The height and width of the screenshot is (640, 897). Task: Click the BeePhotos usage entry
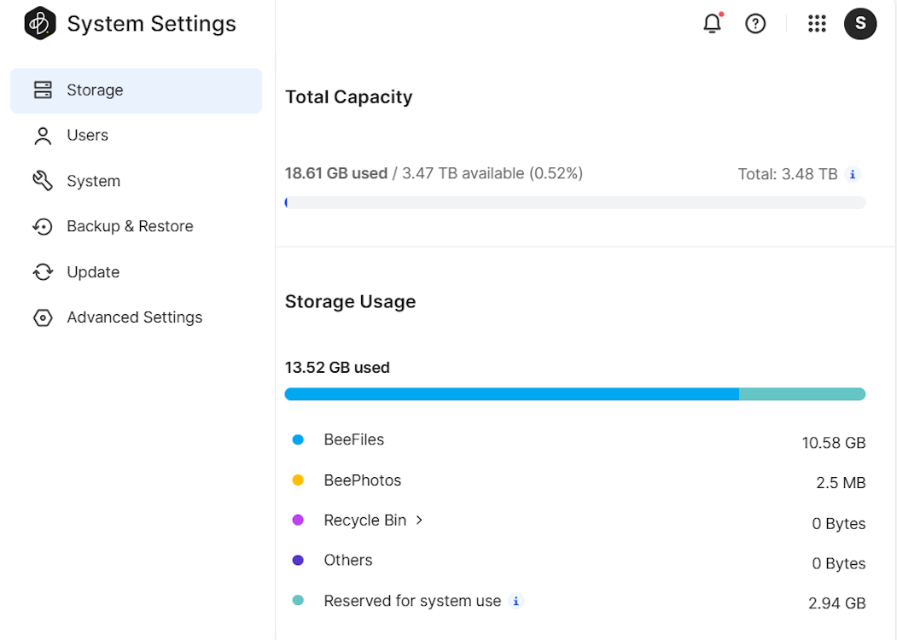click(x=362, y=480)
